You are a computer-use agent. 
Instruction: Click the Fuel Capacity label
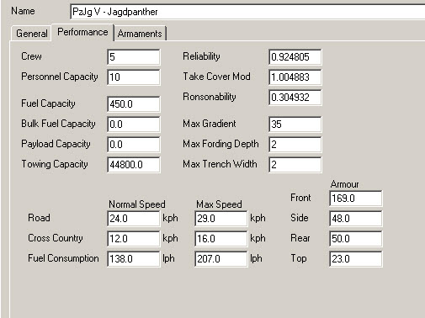point(48,103)
